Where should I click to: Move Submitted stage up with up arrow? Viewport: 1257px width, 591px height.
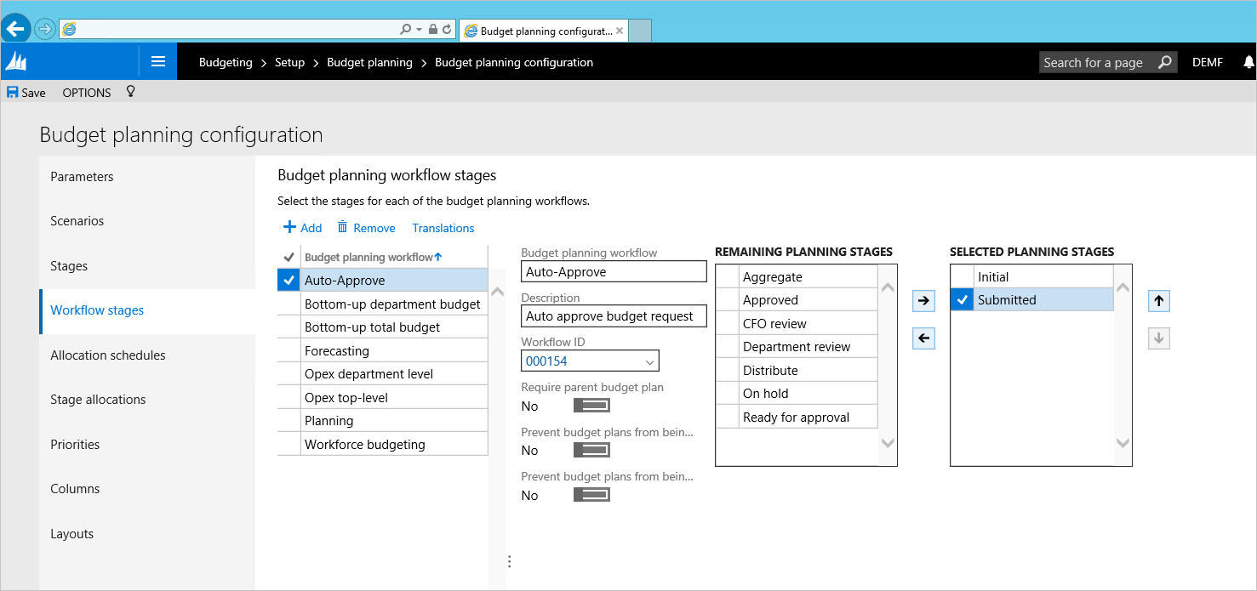(x=1158, y=300)
